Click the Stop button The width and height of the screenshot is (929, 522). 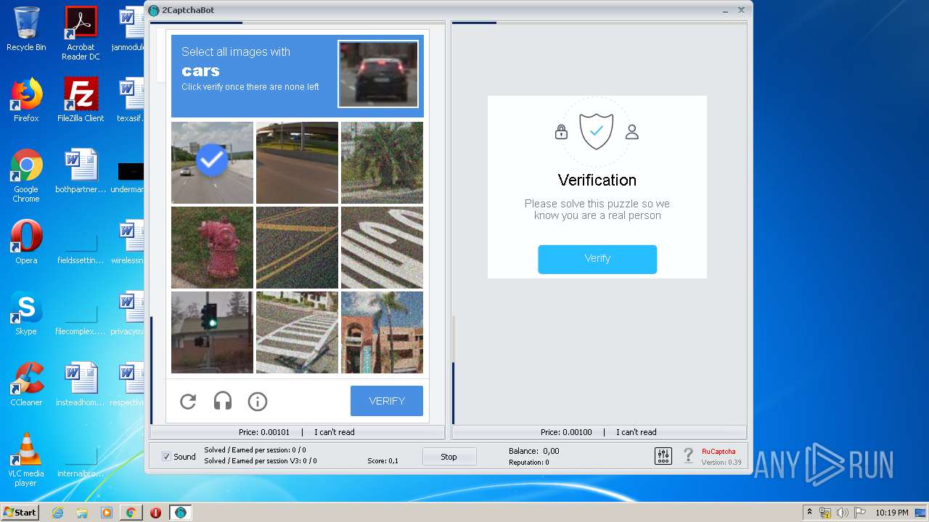[x=449, y=457]
